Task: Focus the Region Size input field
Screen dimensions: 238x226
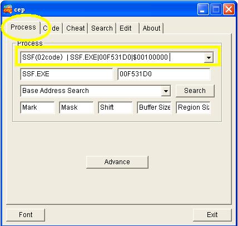Action: coord(193,107)
